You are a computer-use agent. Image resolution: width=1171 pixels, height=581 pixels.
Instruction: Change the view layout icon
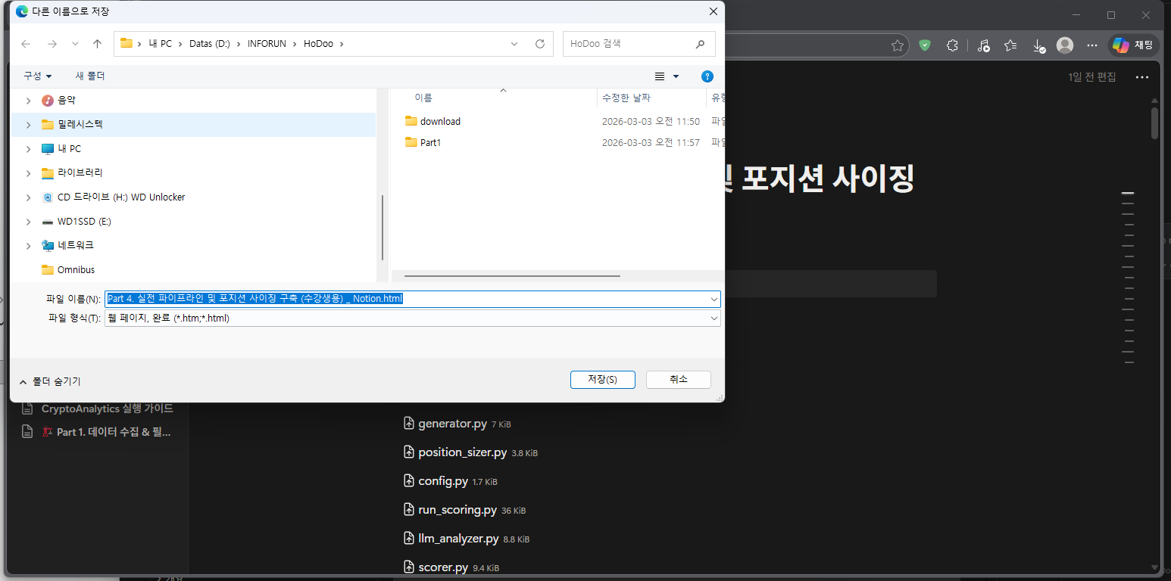[660, 76]
